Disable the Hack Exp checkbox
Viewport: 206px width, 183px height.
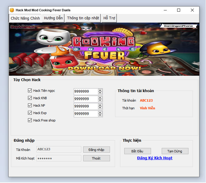(30, 113)
